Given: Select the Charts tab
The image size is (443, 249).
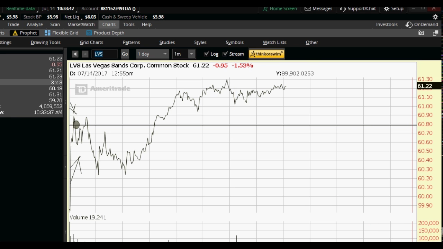Looking at the screenshot, I should pos(109,25).
